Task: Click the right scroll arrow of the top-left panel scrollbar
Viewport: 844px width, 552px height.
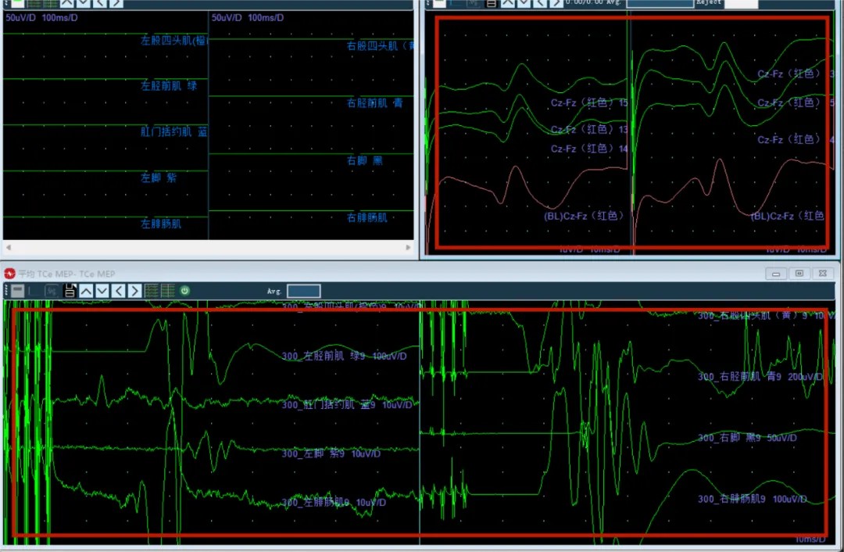Action: click(x=409, y=248)
